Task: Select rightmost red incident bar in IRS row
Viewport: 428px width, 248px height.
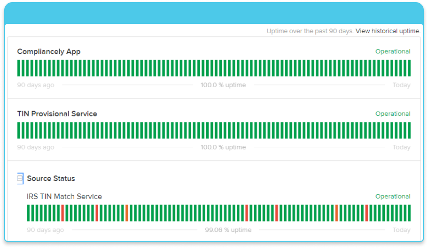Action: tap(367, 213)
